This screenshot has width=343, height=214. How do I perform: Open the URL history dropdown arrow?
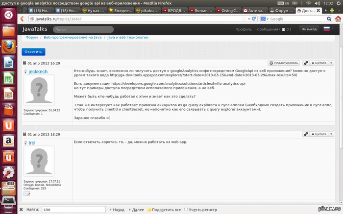[x=249, y=19]
